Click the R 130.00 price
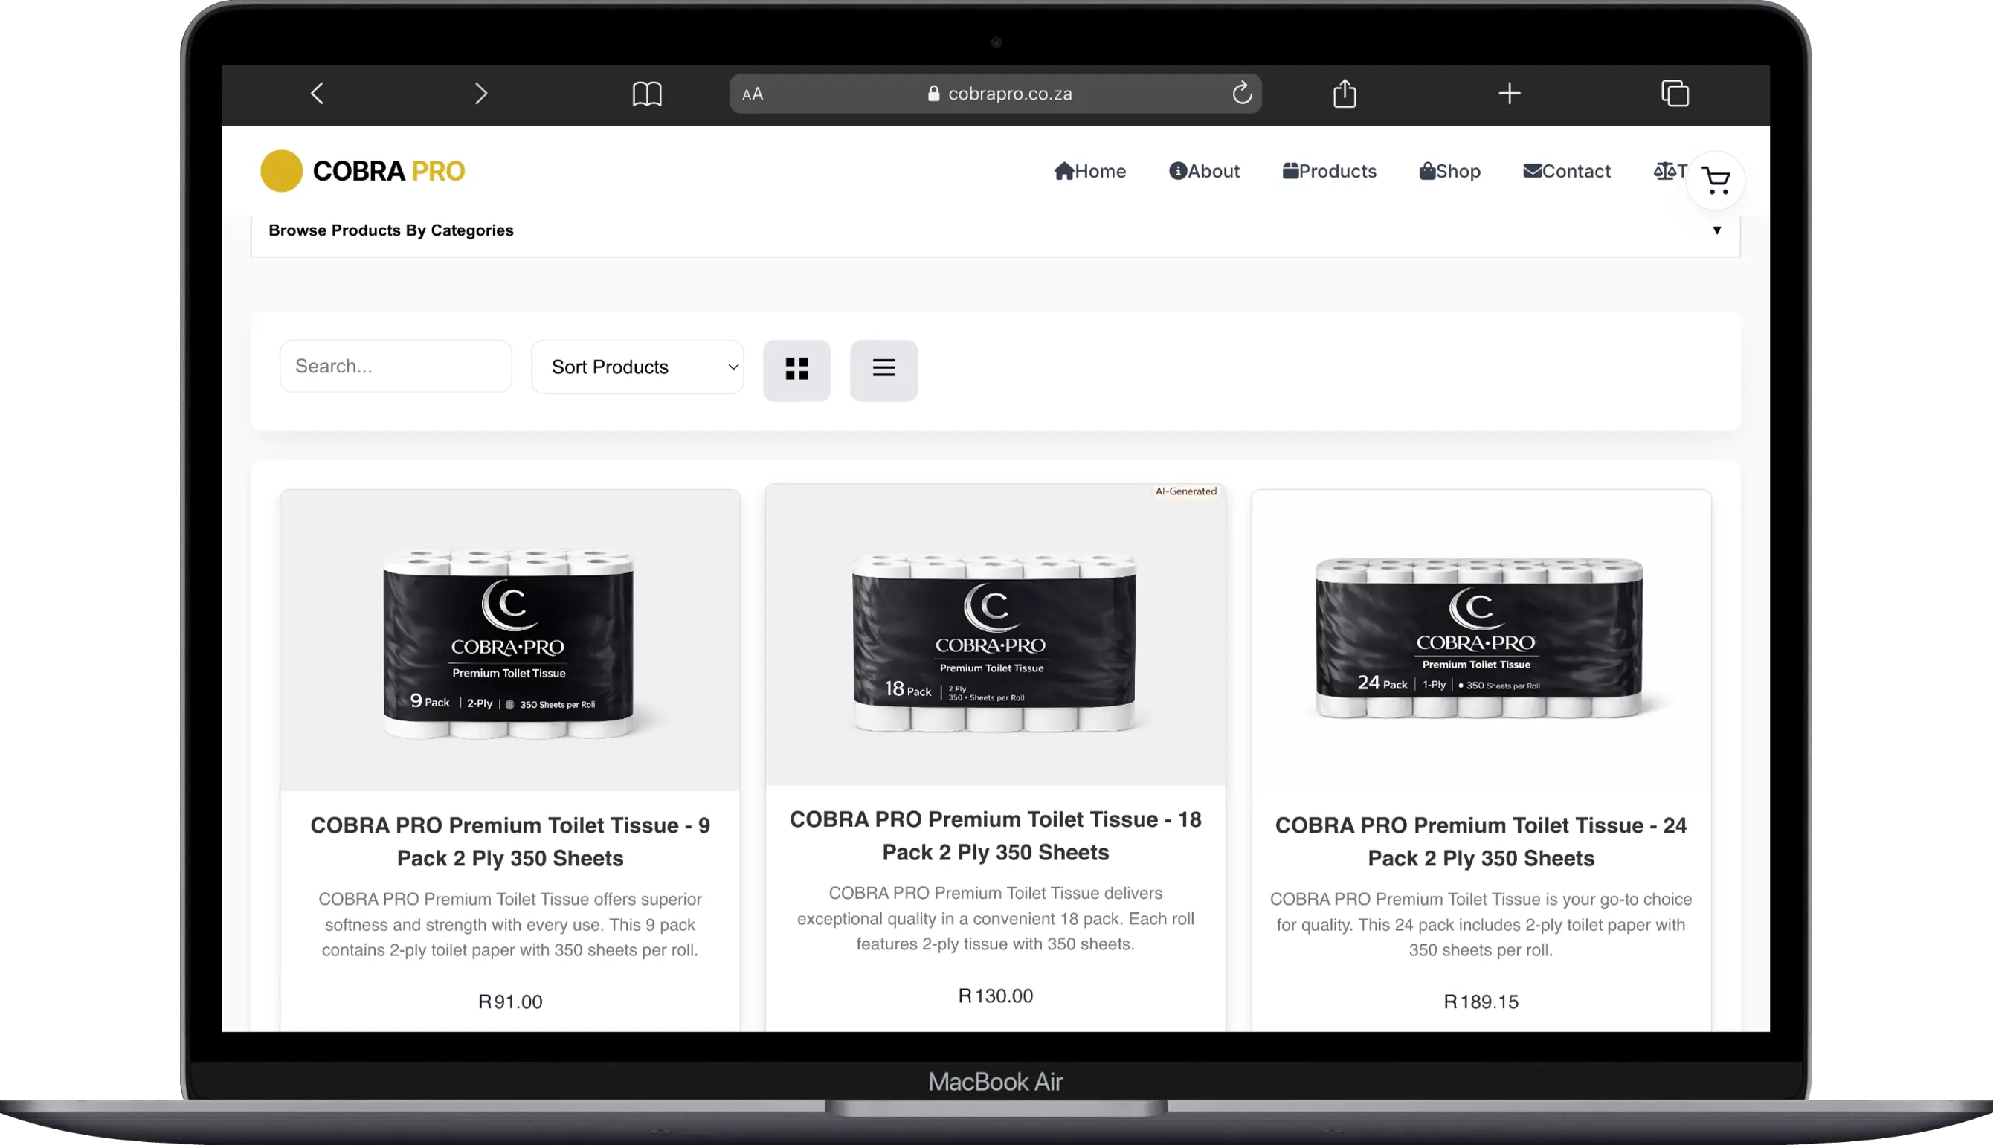Viewport: 1993px width, 1145px height. pos(995,996)
